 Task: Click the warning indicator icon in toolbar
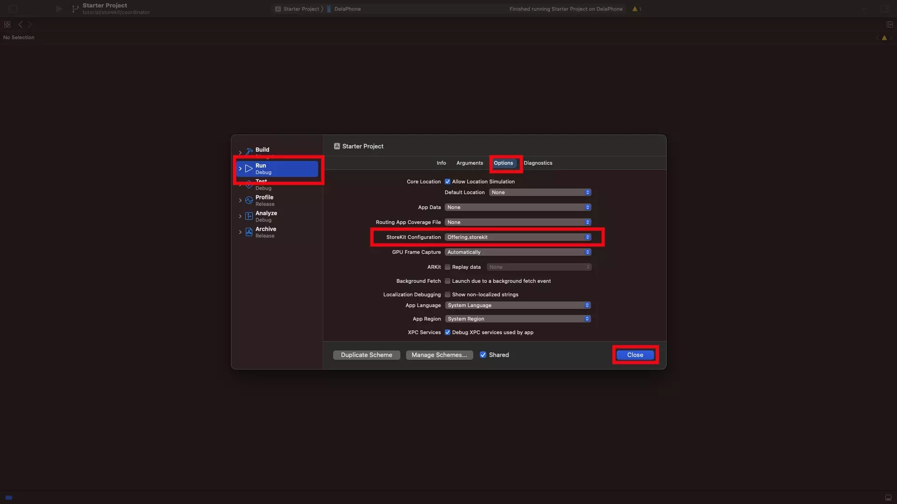coord(634,8)
